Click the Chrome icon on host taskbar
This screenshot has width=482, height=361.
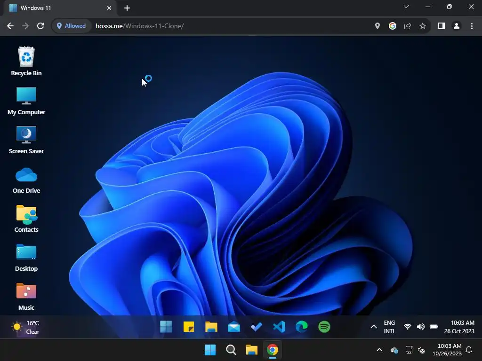click(273, 350)
